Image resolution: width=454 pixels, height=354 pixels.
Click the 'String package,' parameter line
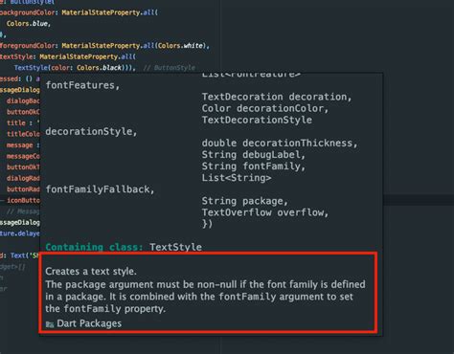point(245,201)
